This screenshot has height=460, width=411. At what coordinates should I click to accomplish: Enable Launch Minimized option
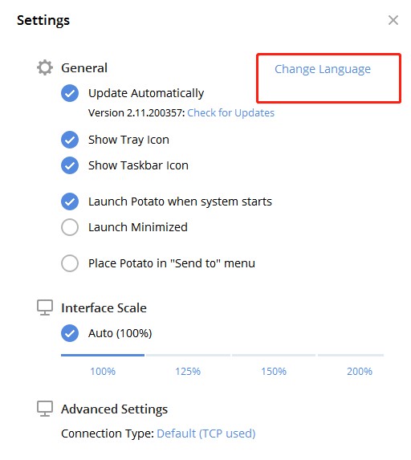tap(70, 227)
